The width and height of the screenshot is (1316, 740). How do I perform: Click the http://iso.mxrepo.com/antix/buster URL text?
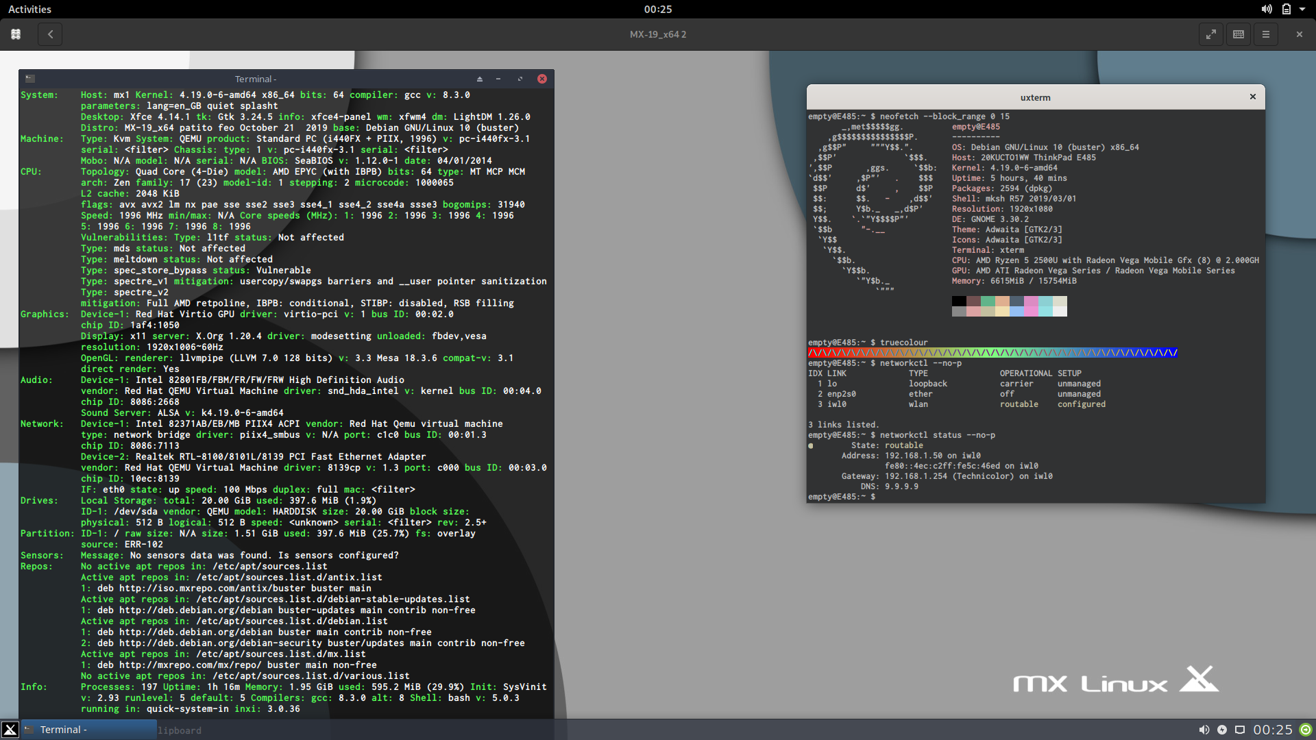click(212, 589)
